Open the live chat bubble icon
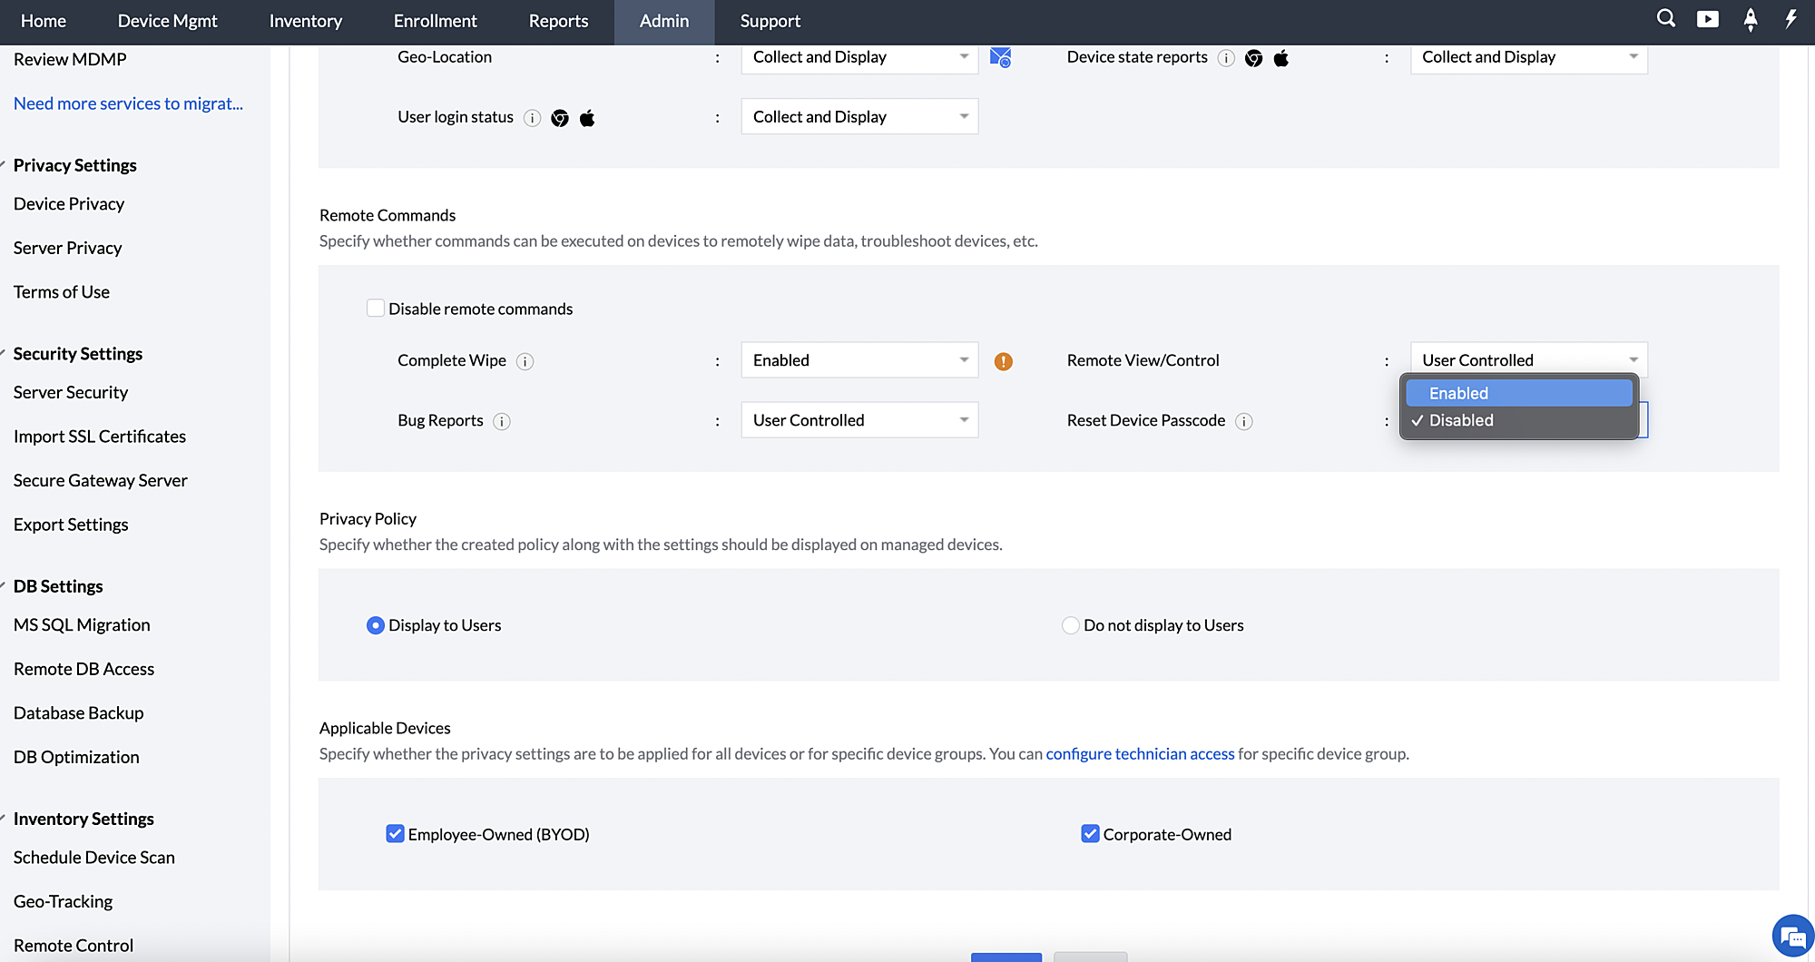The height and width of the screenshot is (962, 1815). 1792,937
